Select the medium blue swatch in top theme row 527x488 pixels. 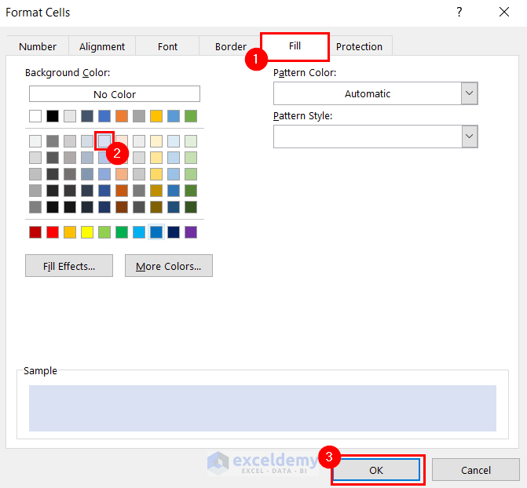coord(104,116)
